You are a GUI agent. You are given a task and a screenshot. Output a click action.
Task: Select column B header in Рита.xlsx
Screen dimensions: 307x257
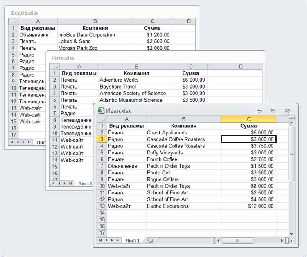[x=136, y=67]
